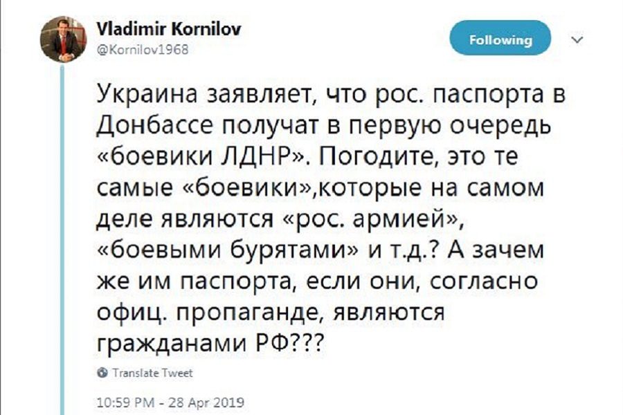Click 'гражданами РФ???' at the tweet's end
The image size is (623, 415).
click(x=210, y=343)
